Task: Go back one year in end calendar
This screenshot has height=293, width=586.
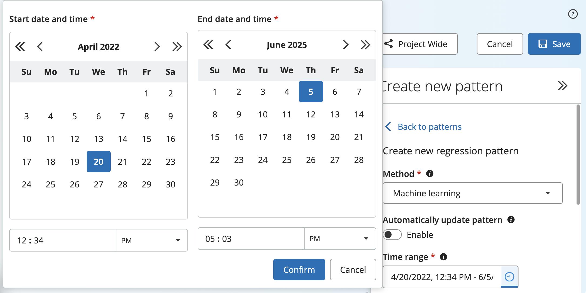Action: (x=208, y=45)
